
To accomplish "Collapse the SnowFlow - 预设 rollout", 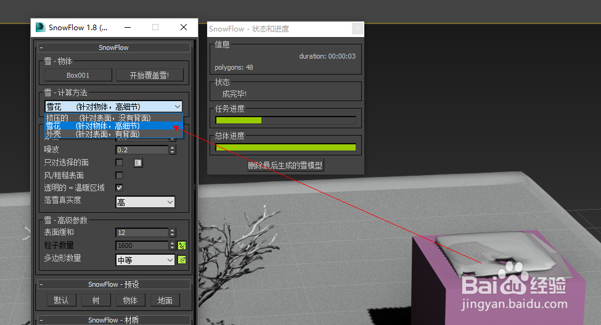I will [113, 284].
